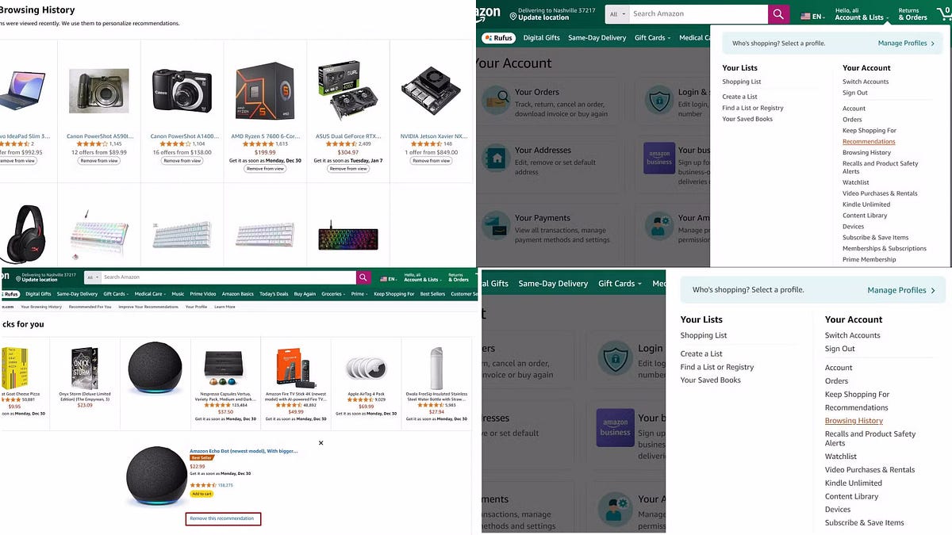Open the Onyx Storm book thumbnail
This screenshot has height=535, width=952.
click(x=84, y=367)
